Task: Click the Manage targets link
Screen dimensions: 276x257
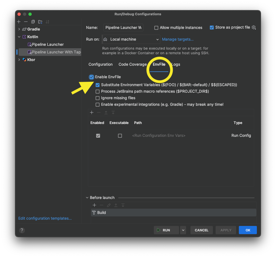Action: [178, 39]
